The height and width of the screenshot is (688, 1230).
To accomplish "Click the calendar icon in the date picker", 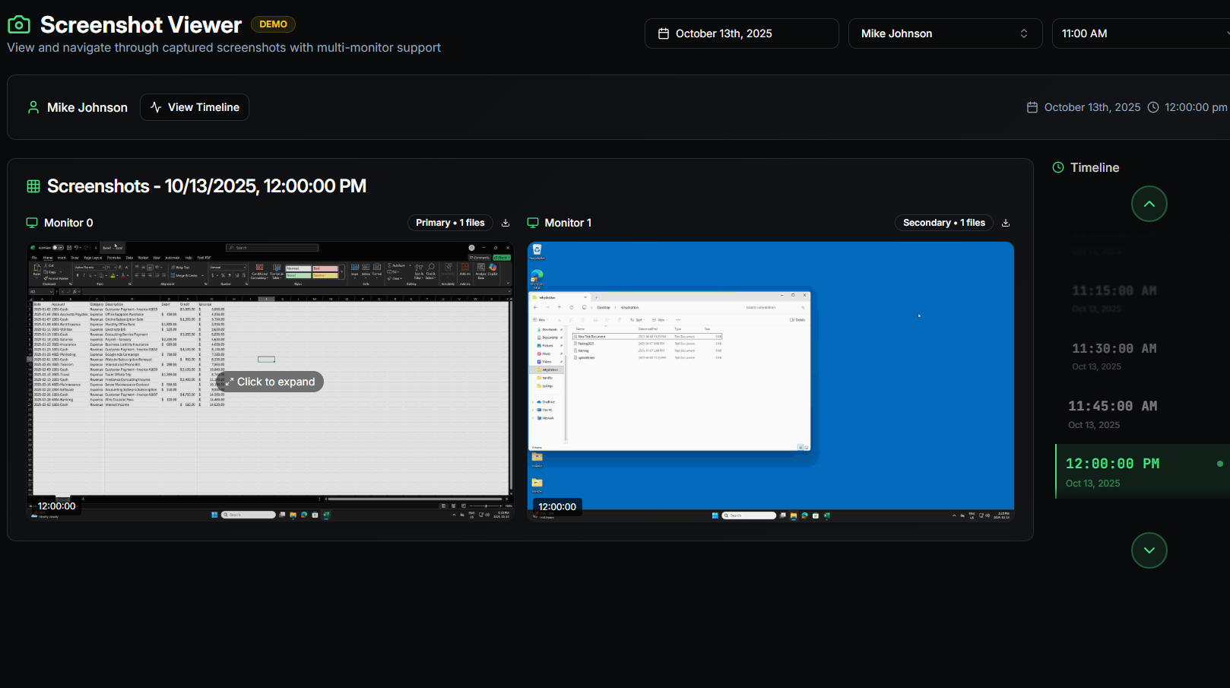I will pyautogui.click(x=664, y=33).
